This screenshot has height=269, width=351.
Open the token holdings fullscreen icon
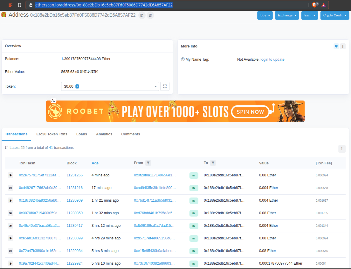coord(165,86)
